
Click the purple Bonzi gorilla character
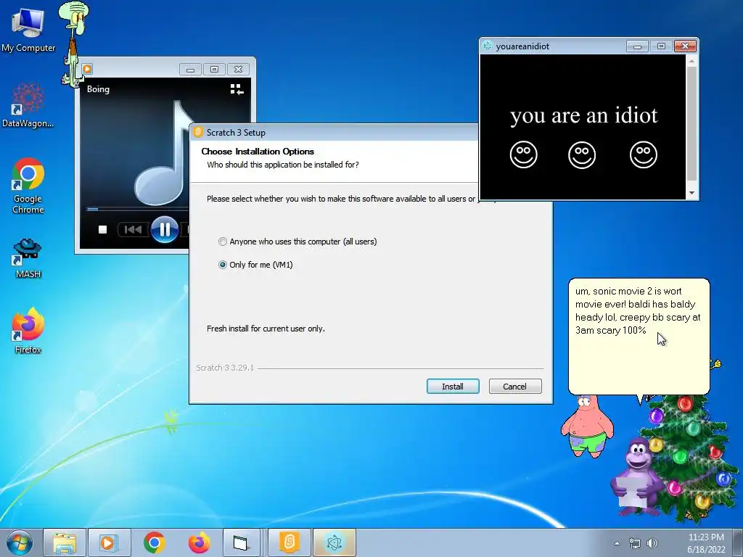[x=636, y=476]
